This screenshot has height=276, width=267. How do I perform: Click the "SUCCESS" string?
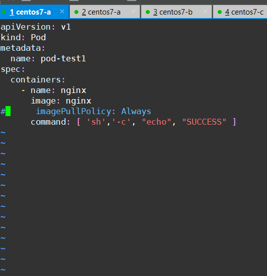(x=204, y=122)
